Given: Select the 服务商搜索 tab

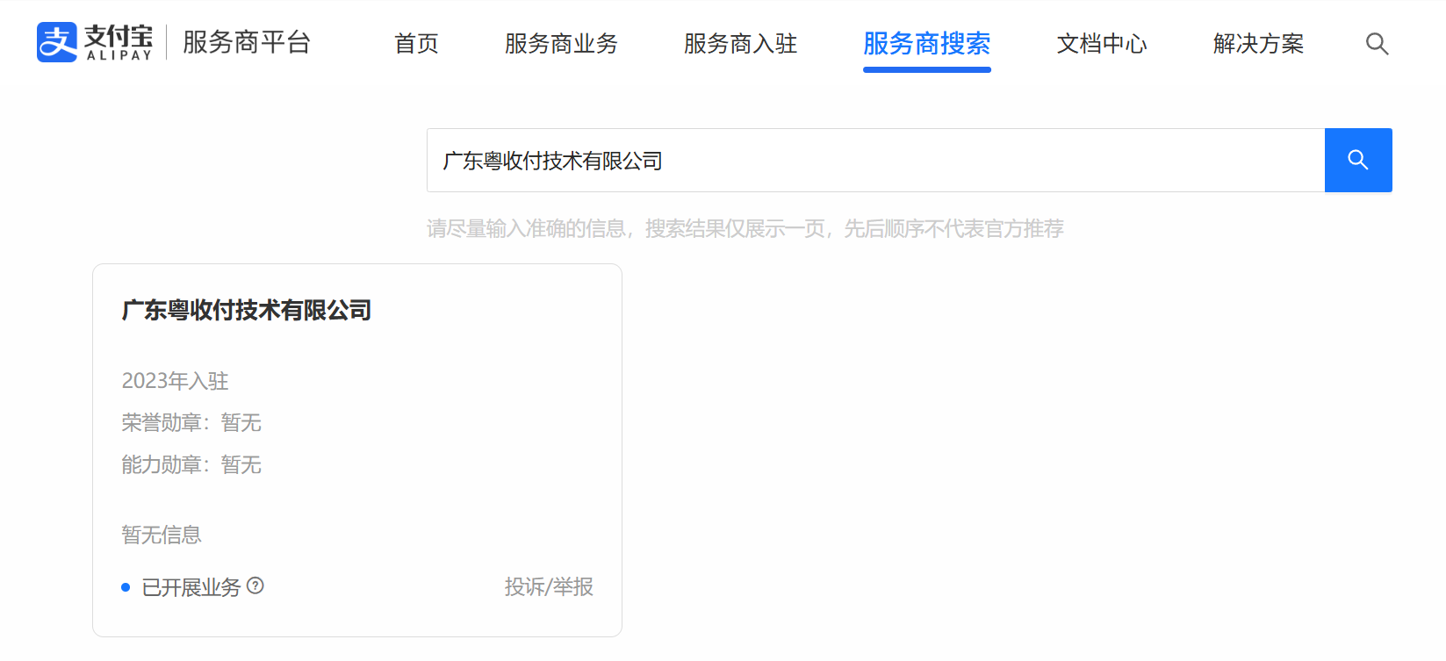Looking at the screenshot, I should click(x=927, y=44).
